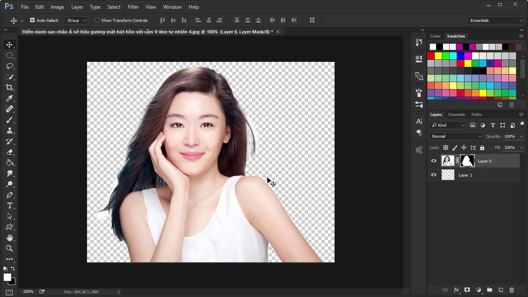
Task: Add layer style with fx icon
Action: [x=456, y=290]
